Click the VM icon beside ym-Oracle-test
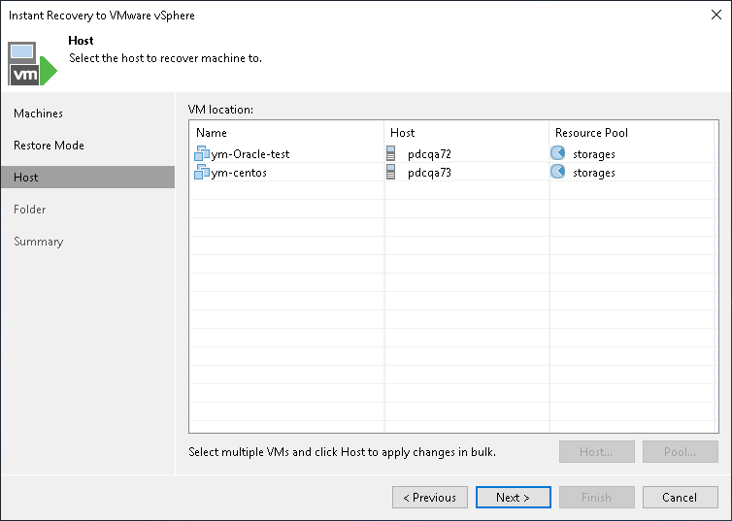Screen dimensions: 732x521 click(202, 153)
